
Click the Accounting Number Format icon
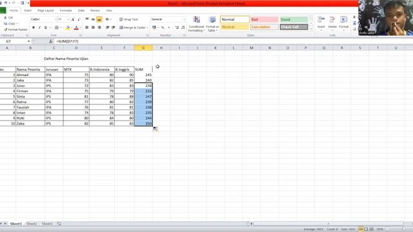coord(154,28)
